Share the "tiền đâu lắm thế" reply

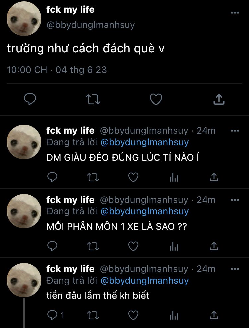(214, 315)
